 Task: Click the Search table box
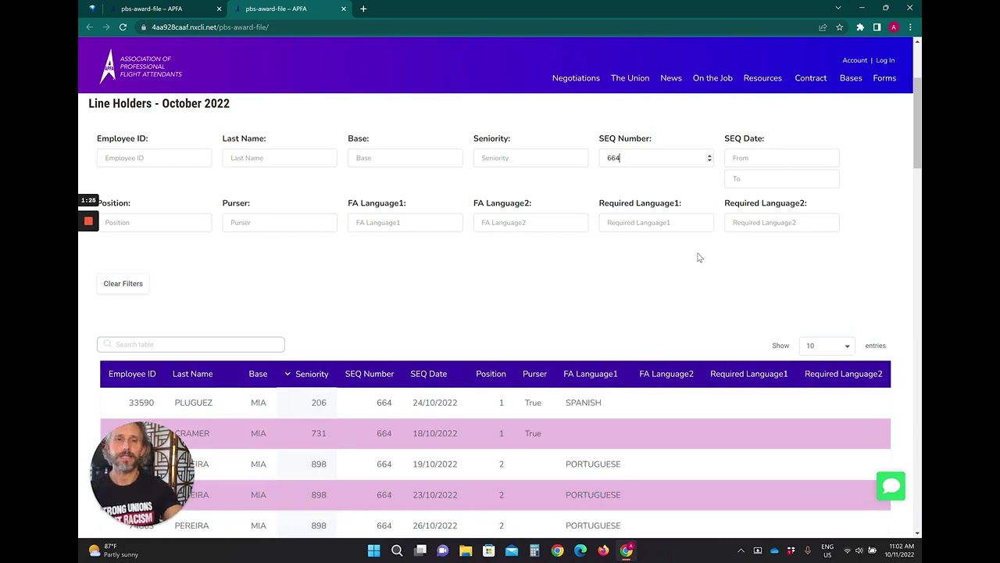(x=191, y=345)
